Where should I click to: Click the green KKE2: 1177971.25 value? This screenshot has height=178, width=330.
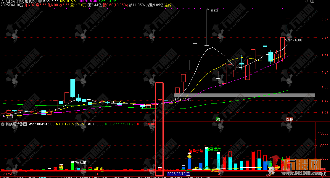[x=120, y=124]
